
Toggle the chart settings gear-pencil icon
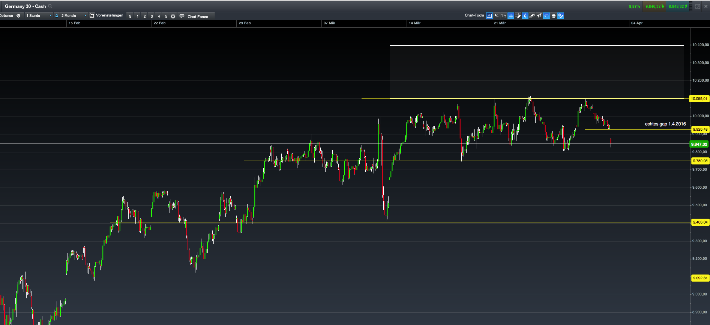click(561, 16)
